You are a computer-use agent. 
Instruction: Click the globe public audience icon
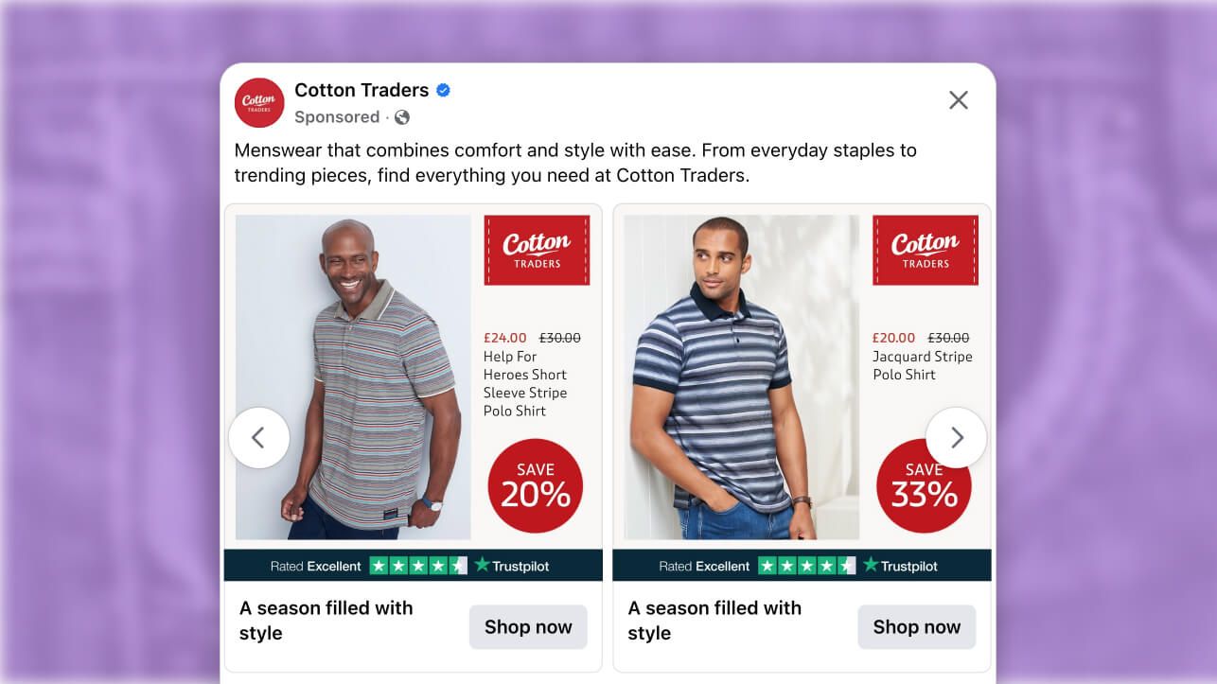(402, 117)
